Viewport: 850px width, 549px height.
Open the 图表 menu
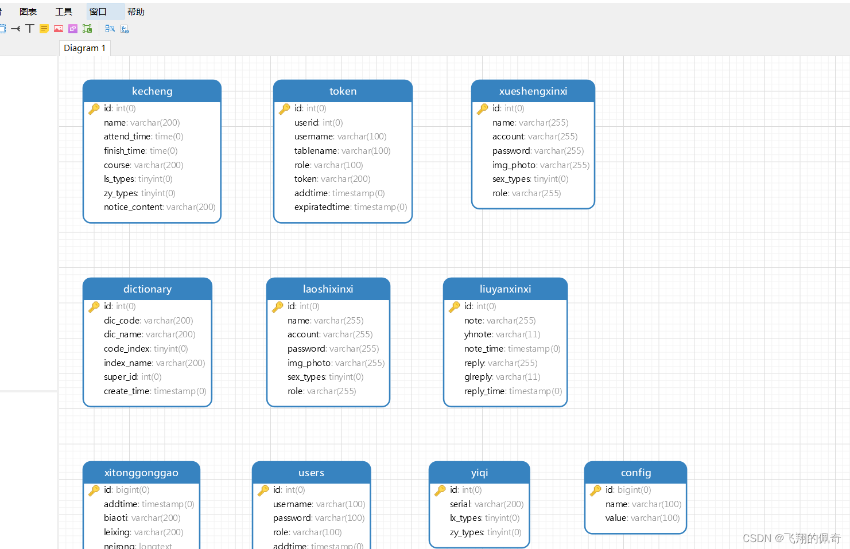(x=28, y=11)
